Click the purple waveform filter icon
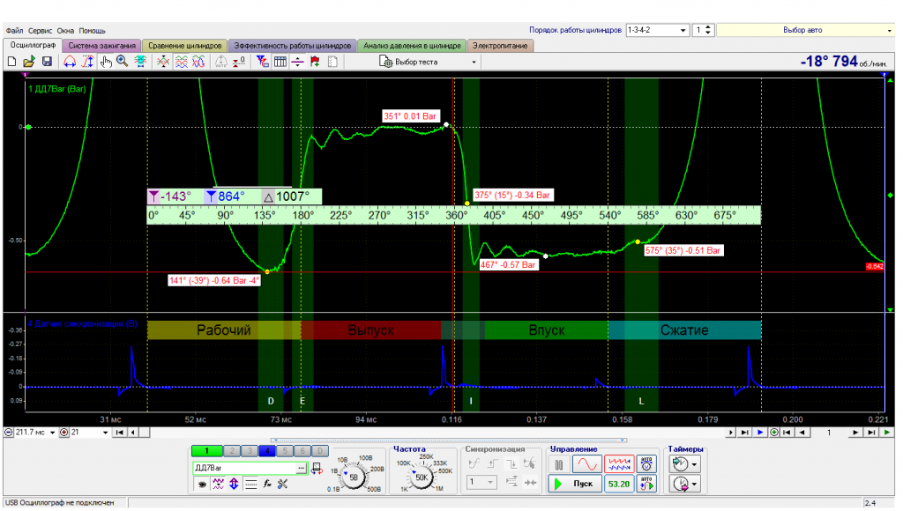The height and width of the screenshot is (511, 903). (219, 485)
